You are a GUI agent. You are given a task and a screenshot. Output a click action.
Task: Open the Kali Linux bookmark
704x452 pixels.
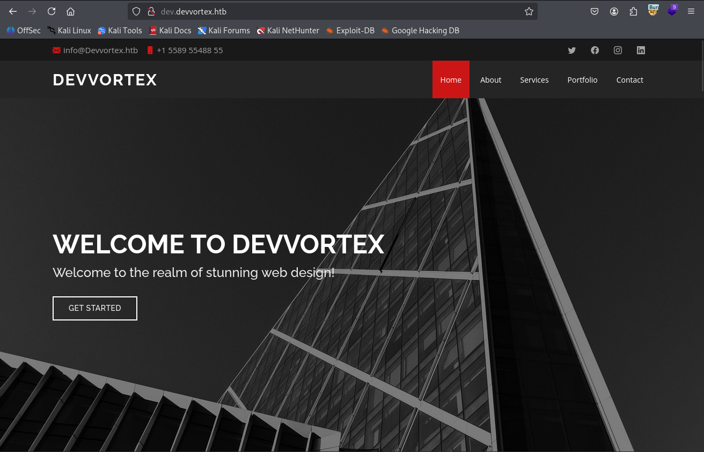(x=69, y=31)
